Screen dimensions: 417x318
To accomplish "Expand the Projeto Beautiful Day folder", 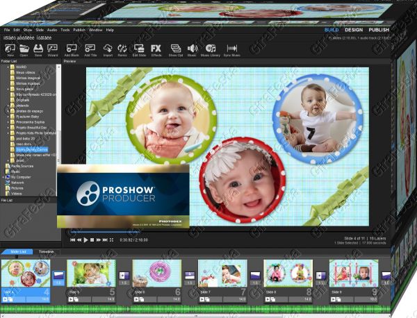I will [x=8, y=128].
